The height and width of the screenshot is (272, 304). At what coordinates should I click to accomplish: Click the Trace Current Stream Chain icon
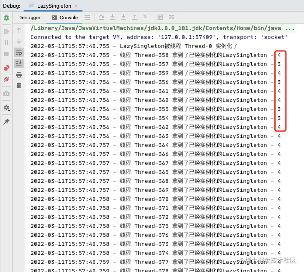point(171,17)
